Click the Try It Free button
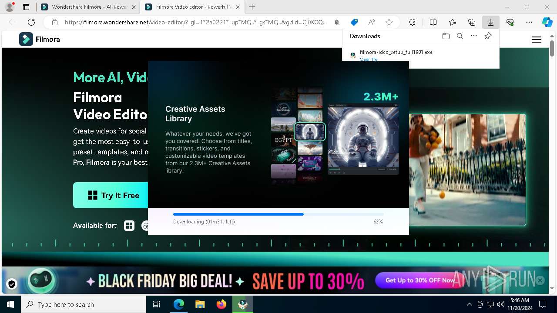The width and height of the screenshot is (557, 313). click(111, 195)
